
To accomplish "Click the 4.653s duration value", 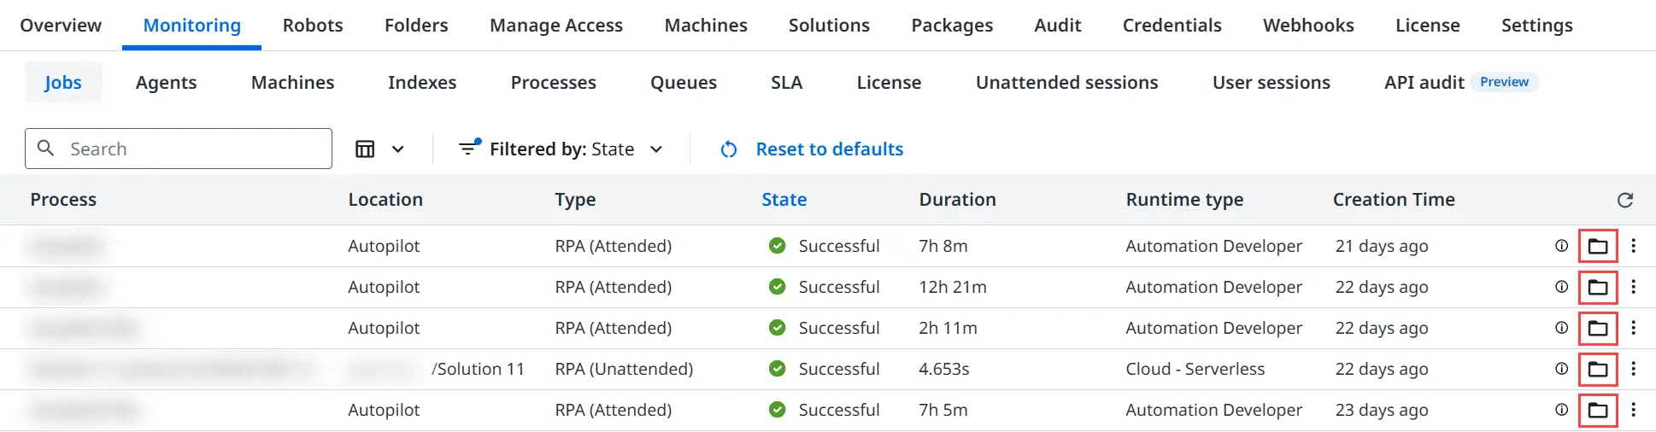I will click(x=944, y=369).
